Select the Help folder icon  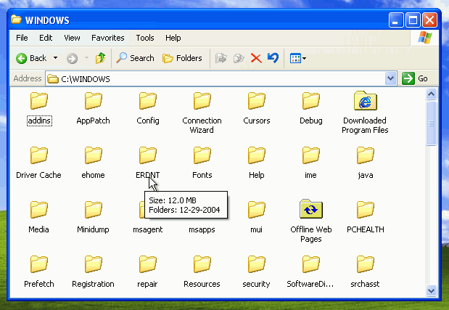pos(257,155)
